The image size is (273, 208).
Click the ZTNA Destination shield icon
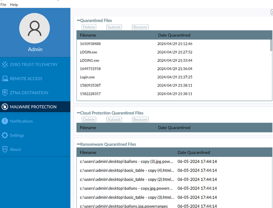(5, 93)
